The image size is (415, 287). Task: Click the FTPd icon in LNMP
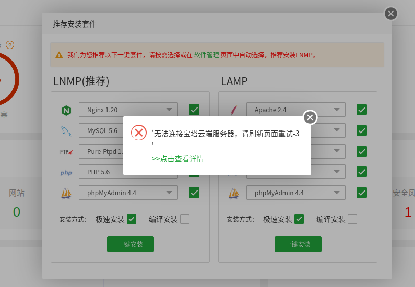point(66,152)
